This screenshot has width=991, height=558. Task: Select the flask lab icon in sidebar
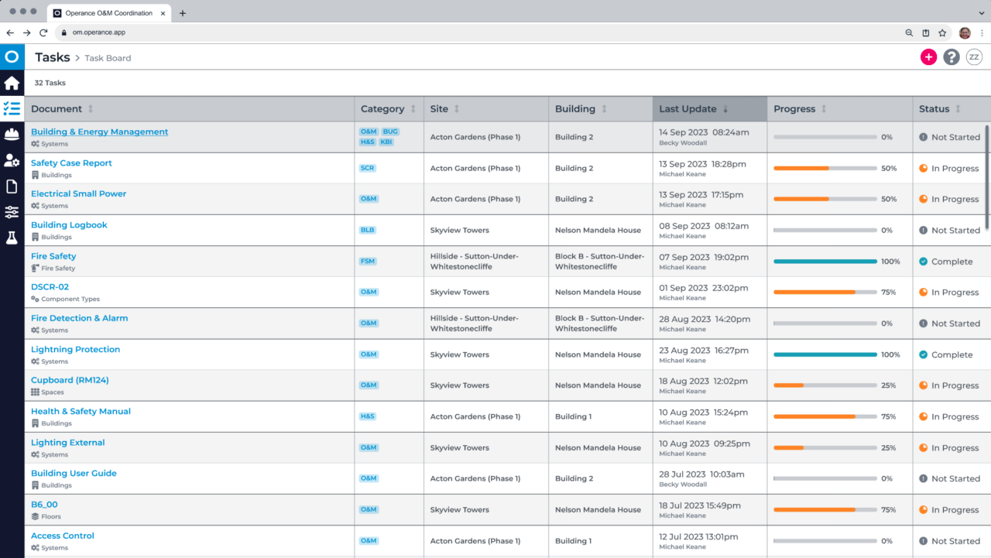point(11,237)
